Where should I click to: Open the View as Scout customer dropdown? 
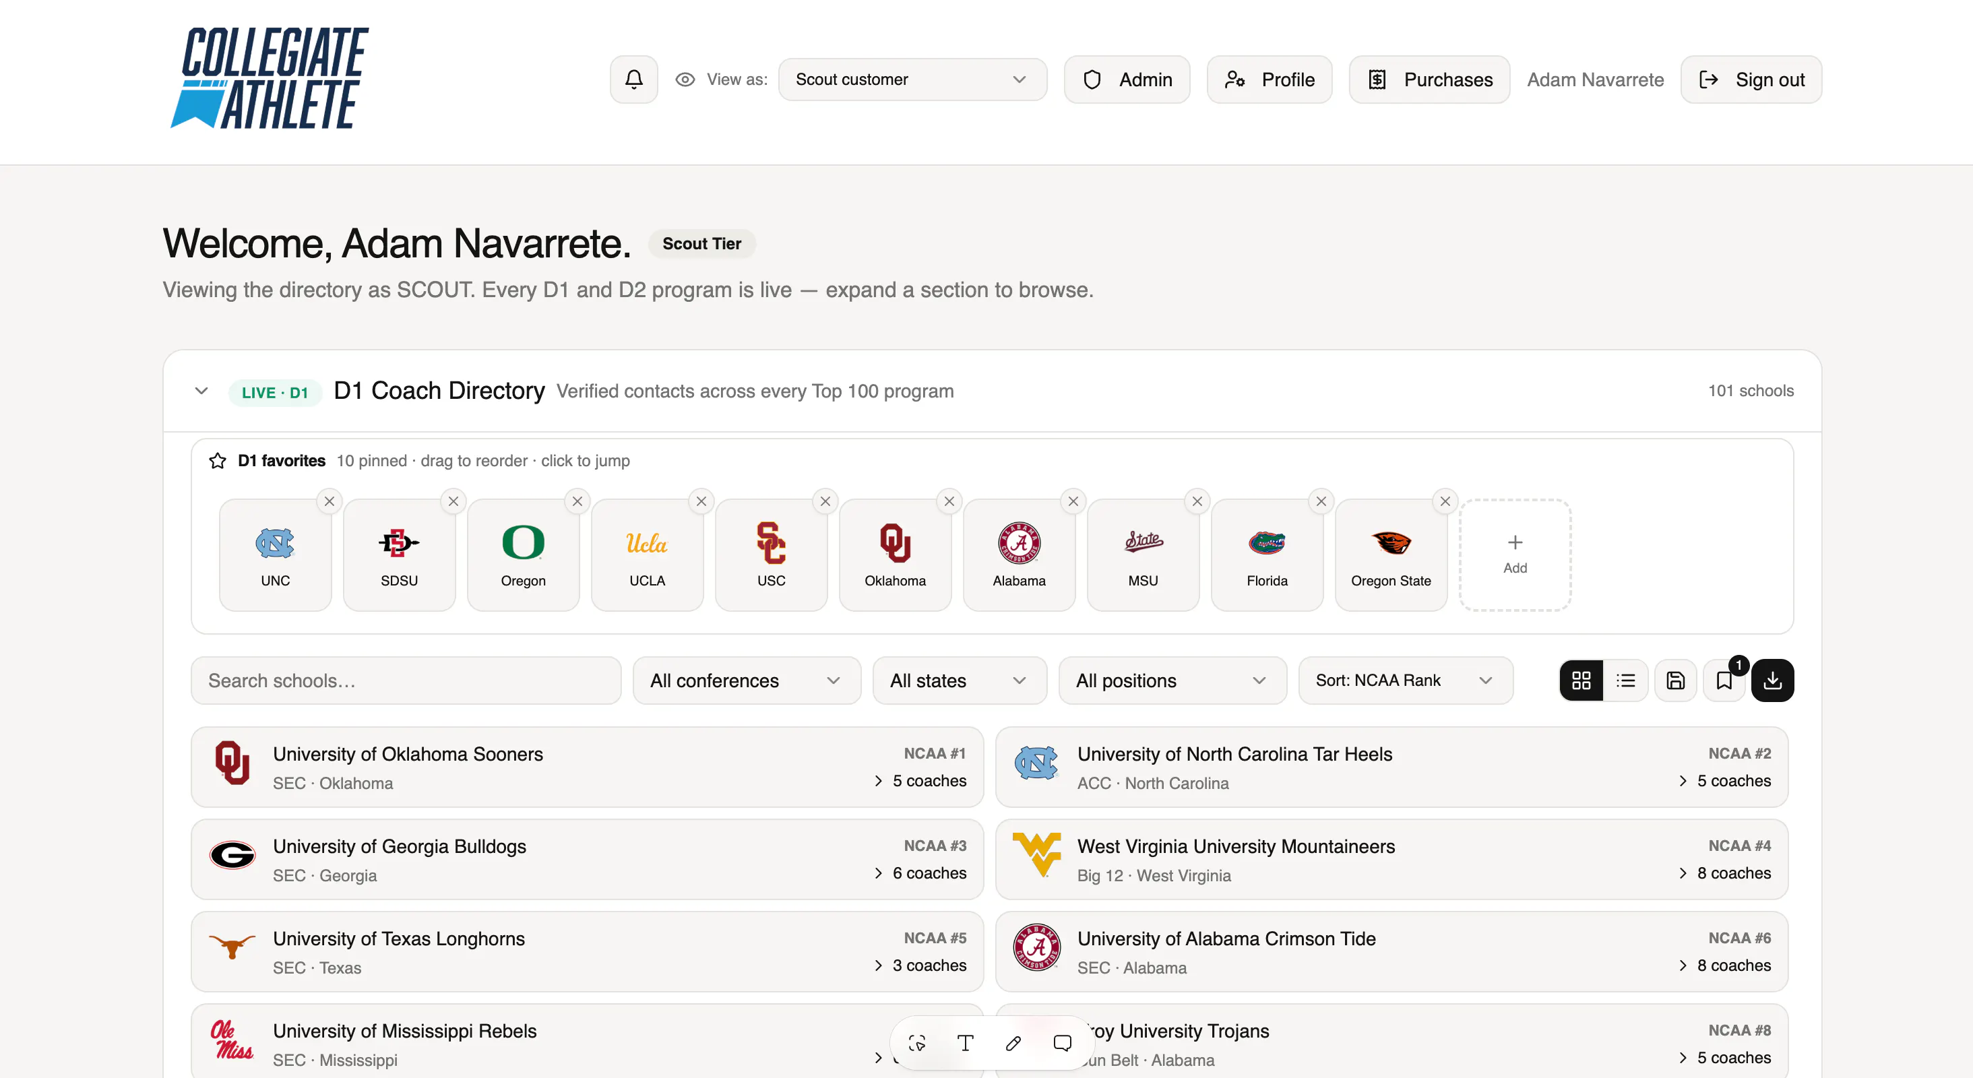pyautogui.click(x=913, y=80)
